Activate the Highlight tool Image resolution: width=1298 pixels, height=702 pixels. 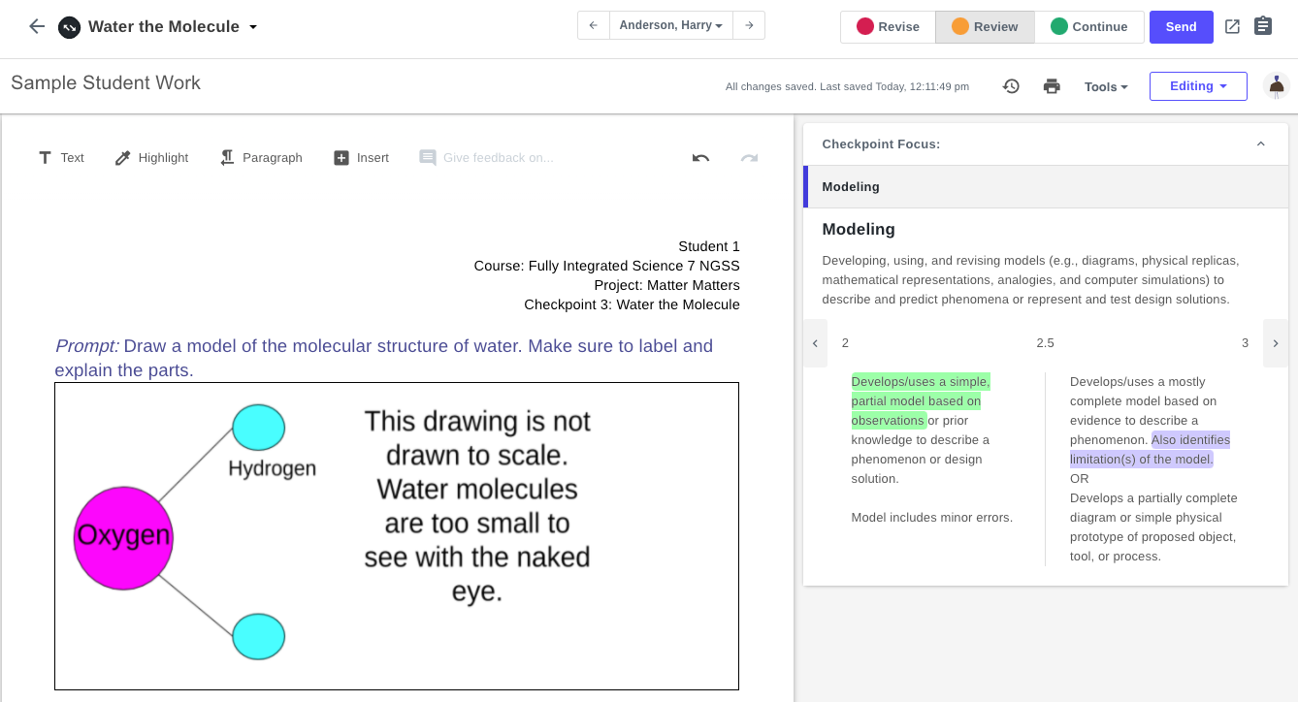pyautogui.click(x=151, y=157)
